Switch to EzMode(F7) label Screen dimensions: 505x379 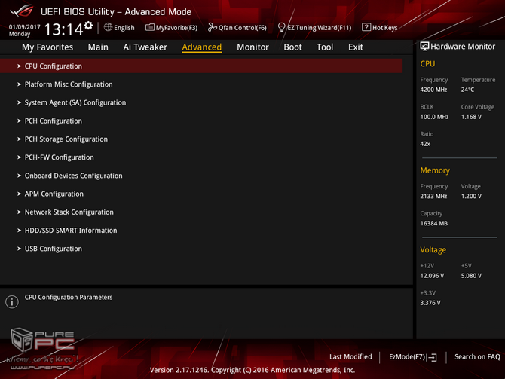[408, 357]
